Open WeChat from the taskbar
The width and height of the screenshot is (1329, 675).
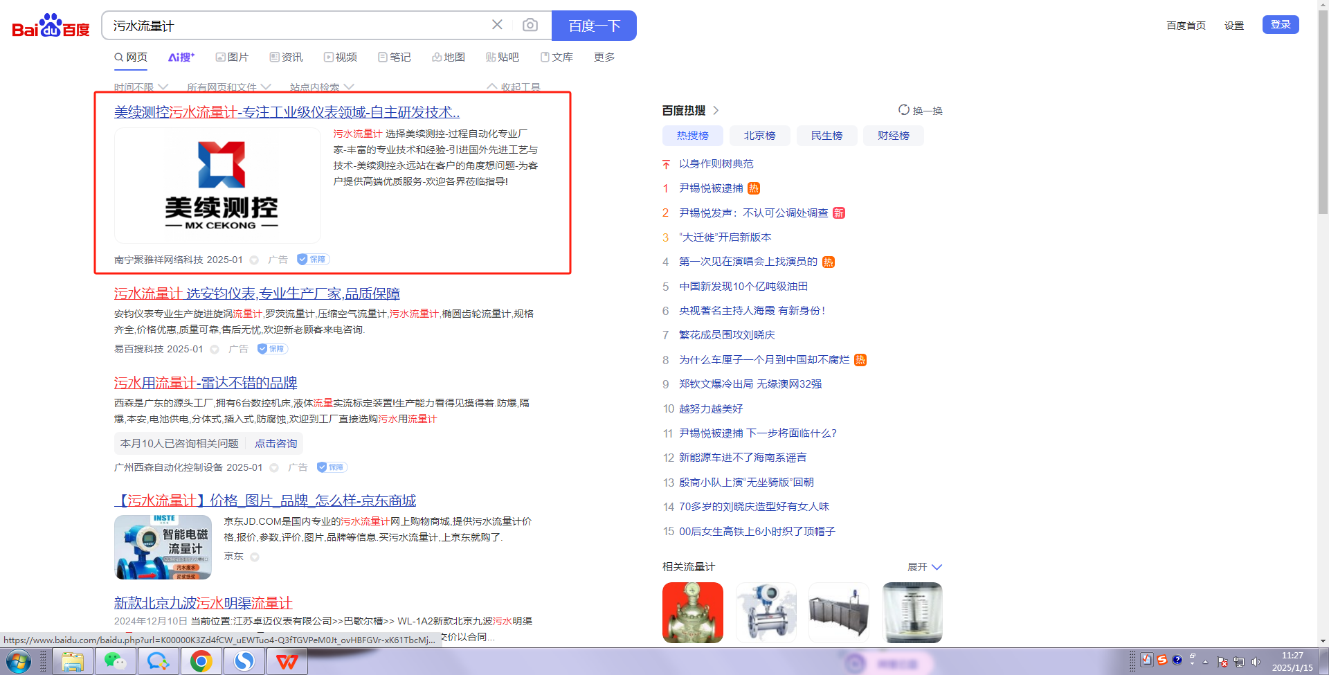tap(115, 662)
